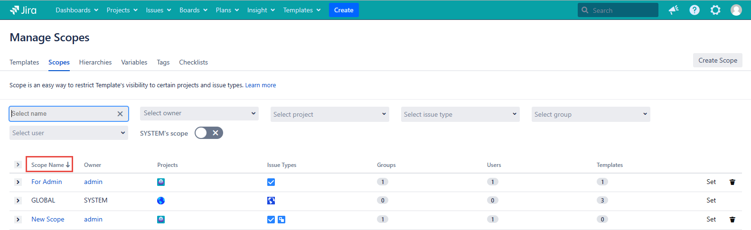751x230 pixels.
Task: Expand the GLOBAL scope row
Action: [18, 201]
